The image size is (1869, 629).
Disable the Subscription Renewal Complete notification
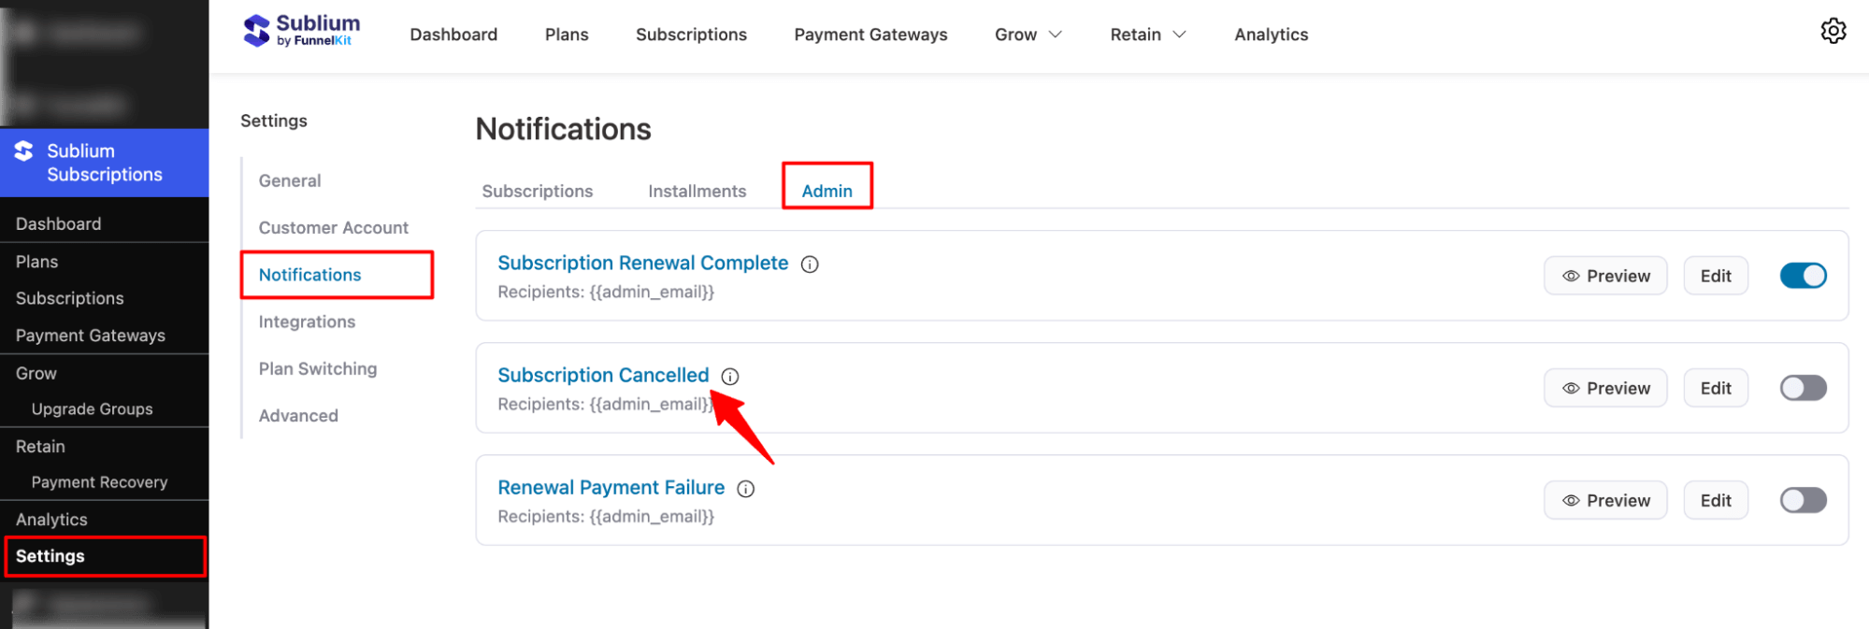[x=1803, y=276]
